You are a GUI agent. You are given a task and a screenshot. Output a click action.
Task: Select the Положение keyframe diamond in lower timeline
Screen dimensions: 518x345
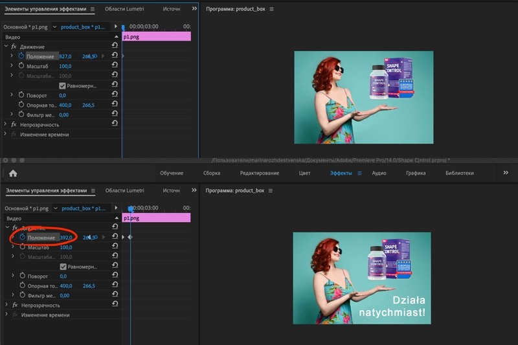coord(130,237)
